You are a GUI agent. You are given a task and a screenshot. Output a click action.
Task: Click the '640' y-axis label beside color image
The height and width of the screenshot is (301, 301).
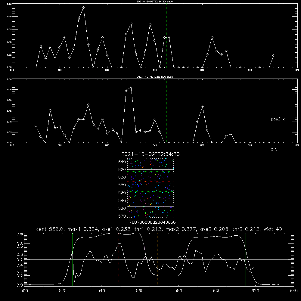[122, 162]
